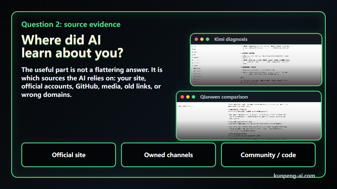337x189 pixels.
Task: Click the 'Kimi diagnosis' window title
Action: click(231, 39)
